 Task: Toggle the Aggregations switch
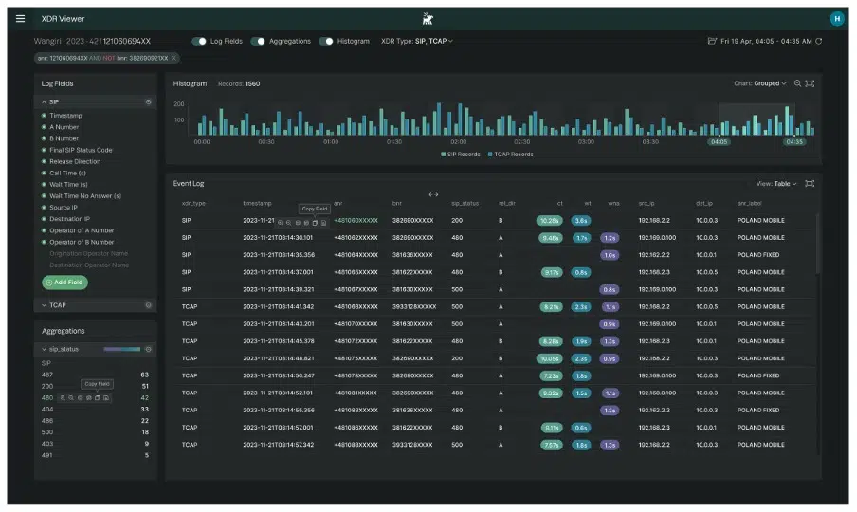[258, 41]
